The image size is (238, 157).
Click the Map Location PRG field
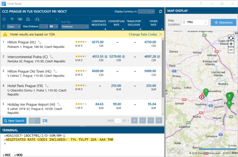(195, 22)
